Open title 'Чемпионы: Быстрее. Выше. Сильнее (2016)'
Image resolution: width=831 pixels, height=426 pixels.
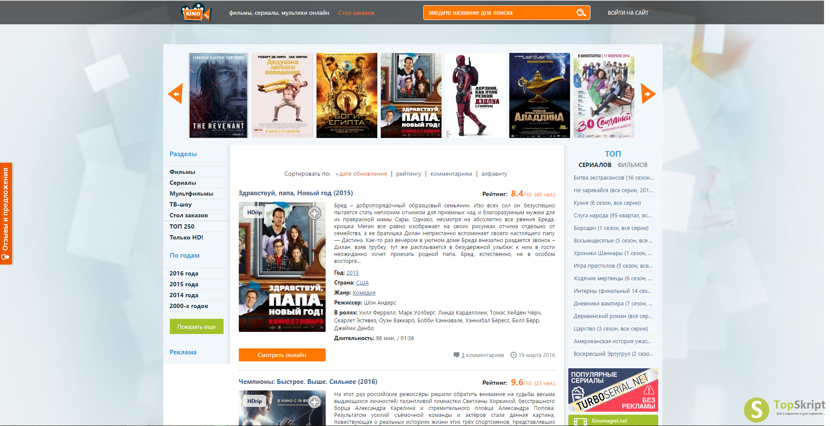pyautogui.click(x=308, y=382)
